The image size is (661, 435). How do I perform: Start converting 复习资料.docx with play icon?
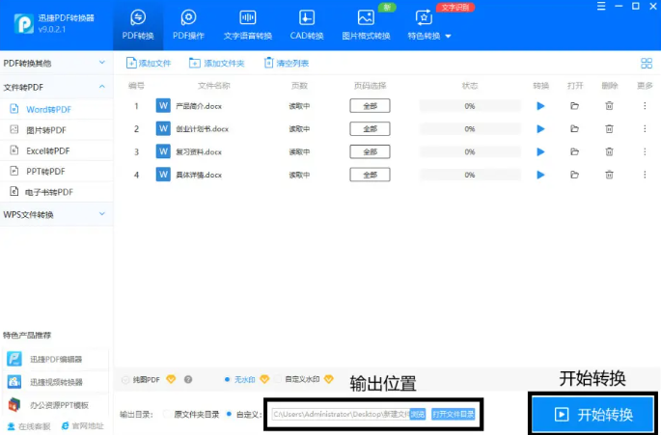(x=540, y=151)
